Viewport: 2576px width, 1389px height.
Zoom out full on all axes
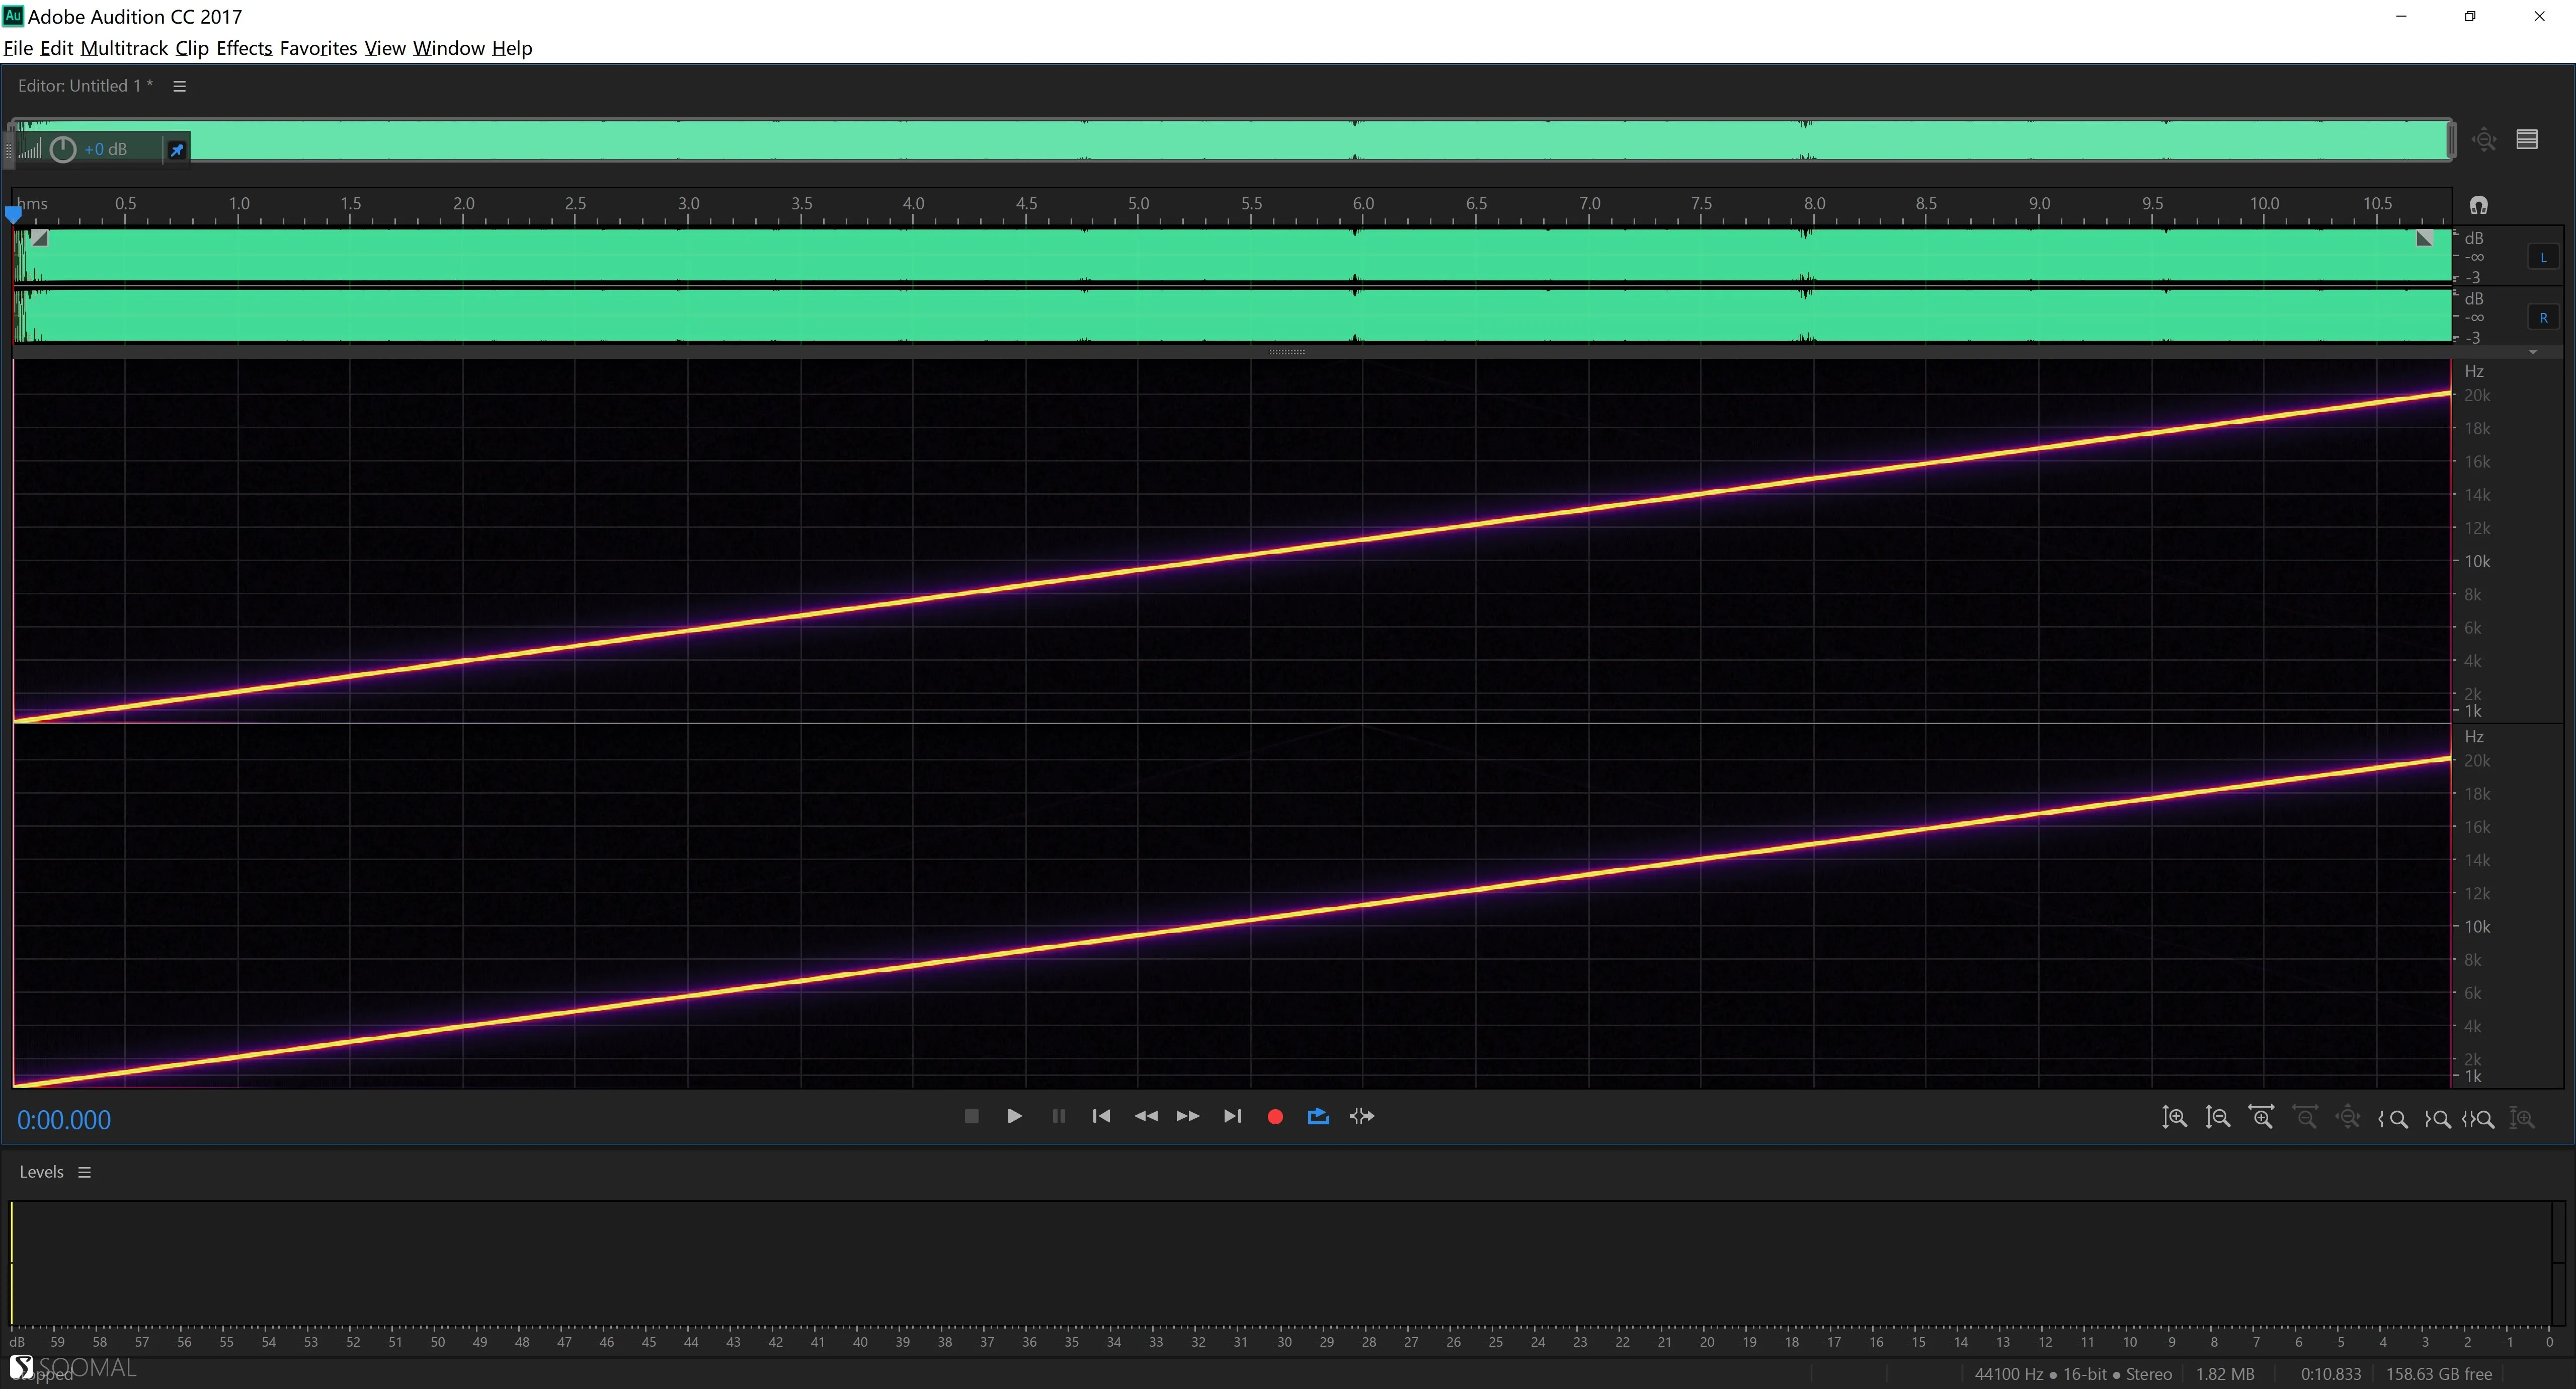(x=2348, y=1117)
